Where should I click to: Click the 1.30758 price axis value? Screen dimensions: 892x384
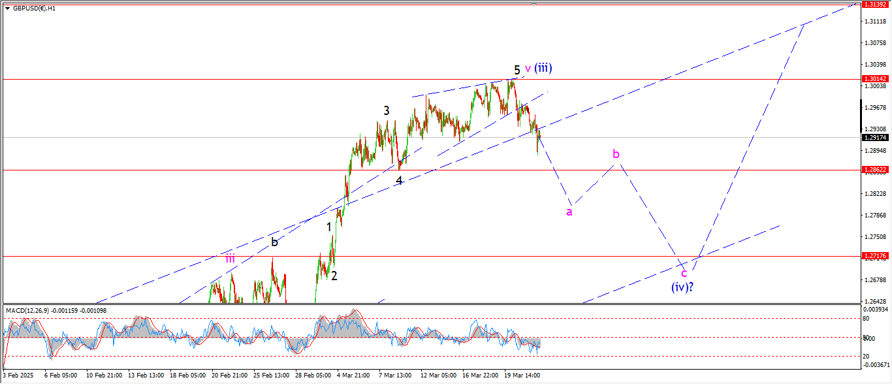point(874,43)
